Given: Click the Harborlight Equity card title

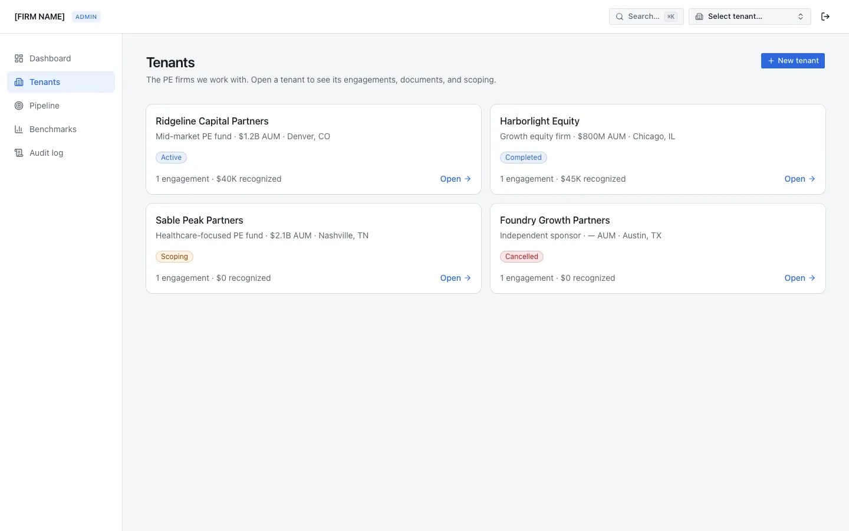Looking at the screenshot, I should pyautogui.click(x=539, y=121).
